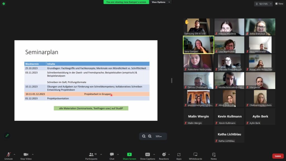Unmute the microphone
The height and width of the screenshot is (161, 286).
pyautogui.click(x=9, y=156)
